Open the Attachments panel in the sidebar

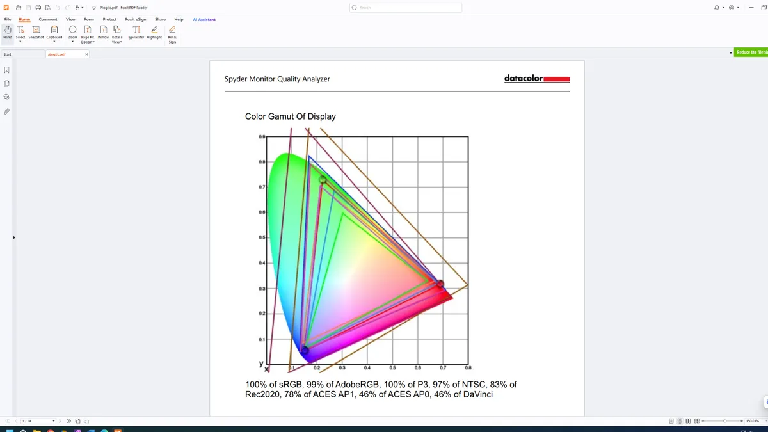tap(6, 111)
